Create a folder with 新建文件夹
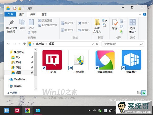 click(x=97, y=26)
